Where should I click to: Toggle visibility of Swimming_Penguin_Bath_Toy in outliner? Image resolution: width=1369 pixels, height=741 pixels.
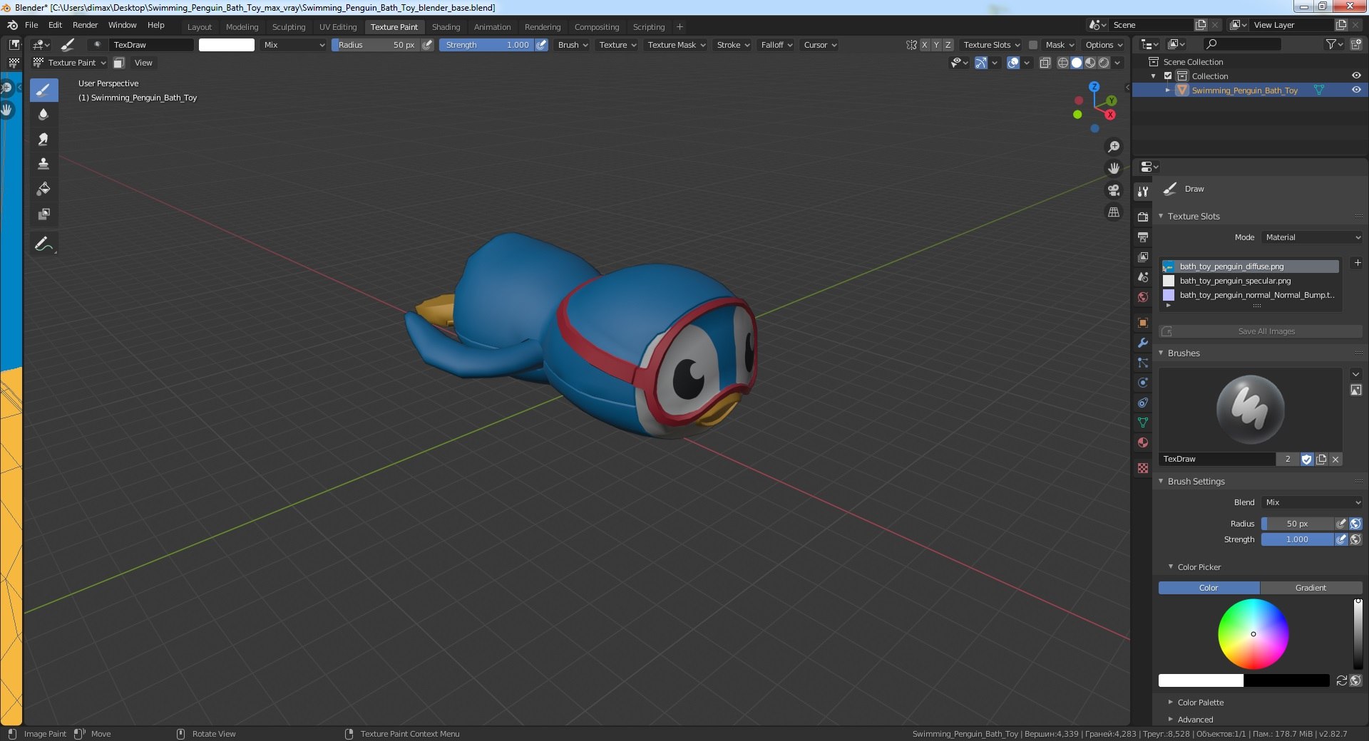point(1356,90)
